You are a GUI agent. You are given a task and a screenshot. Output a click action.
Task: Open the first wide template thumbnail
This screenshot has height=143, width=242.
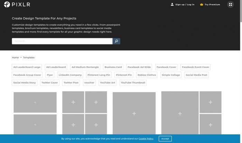coord(35,102)
